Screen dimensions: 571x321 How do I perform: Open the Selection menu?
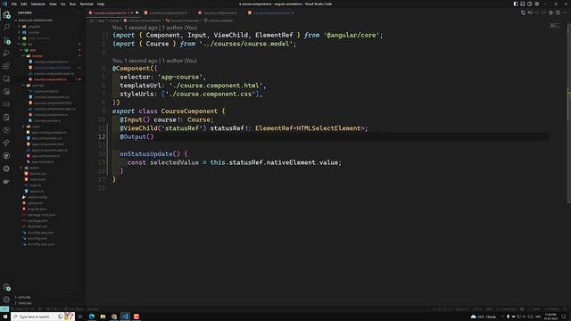pos(37,4)
